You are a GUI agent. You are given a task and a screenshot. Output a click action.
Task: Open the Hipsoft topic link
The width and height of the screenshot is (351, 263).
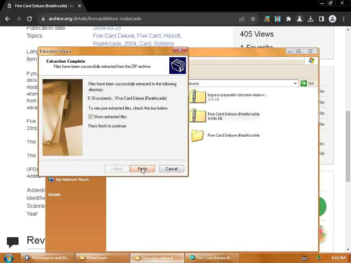point(172,36)
